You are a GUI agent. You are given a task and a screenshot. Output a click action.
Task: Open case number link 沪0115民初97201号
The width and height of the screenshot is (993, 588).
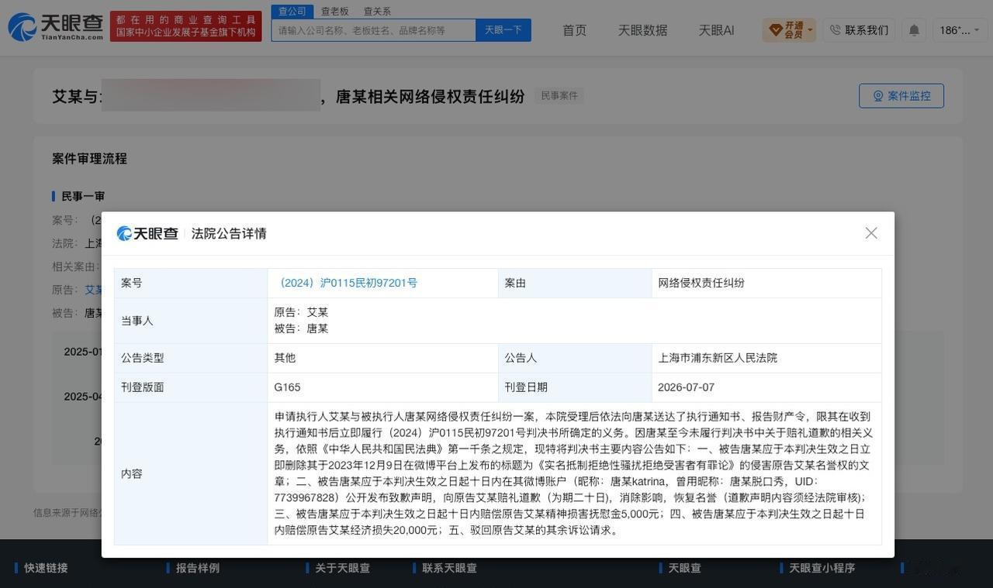click(348, 283)
